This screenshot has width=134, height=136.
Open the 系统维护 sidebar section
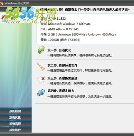pos(15,130)
